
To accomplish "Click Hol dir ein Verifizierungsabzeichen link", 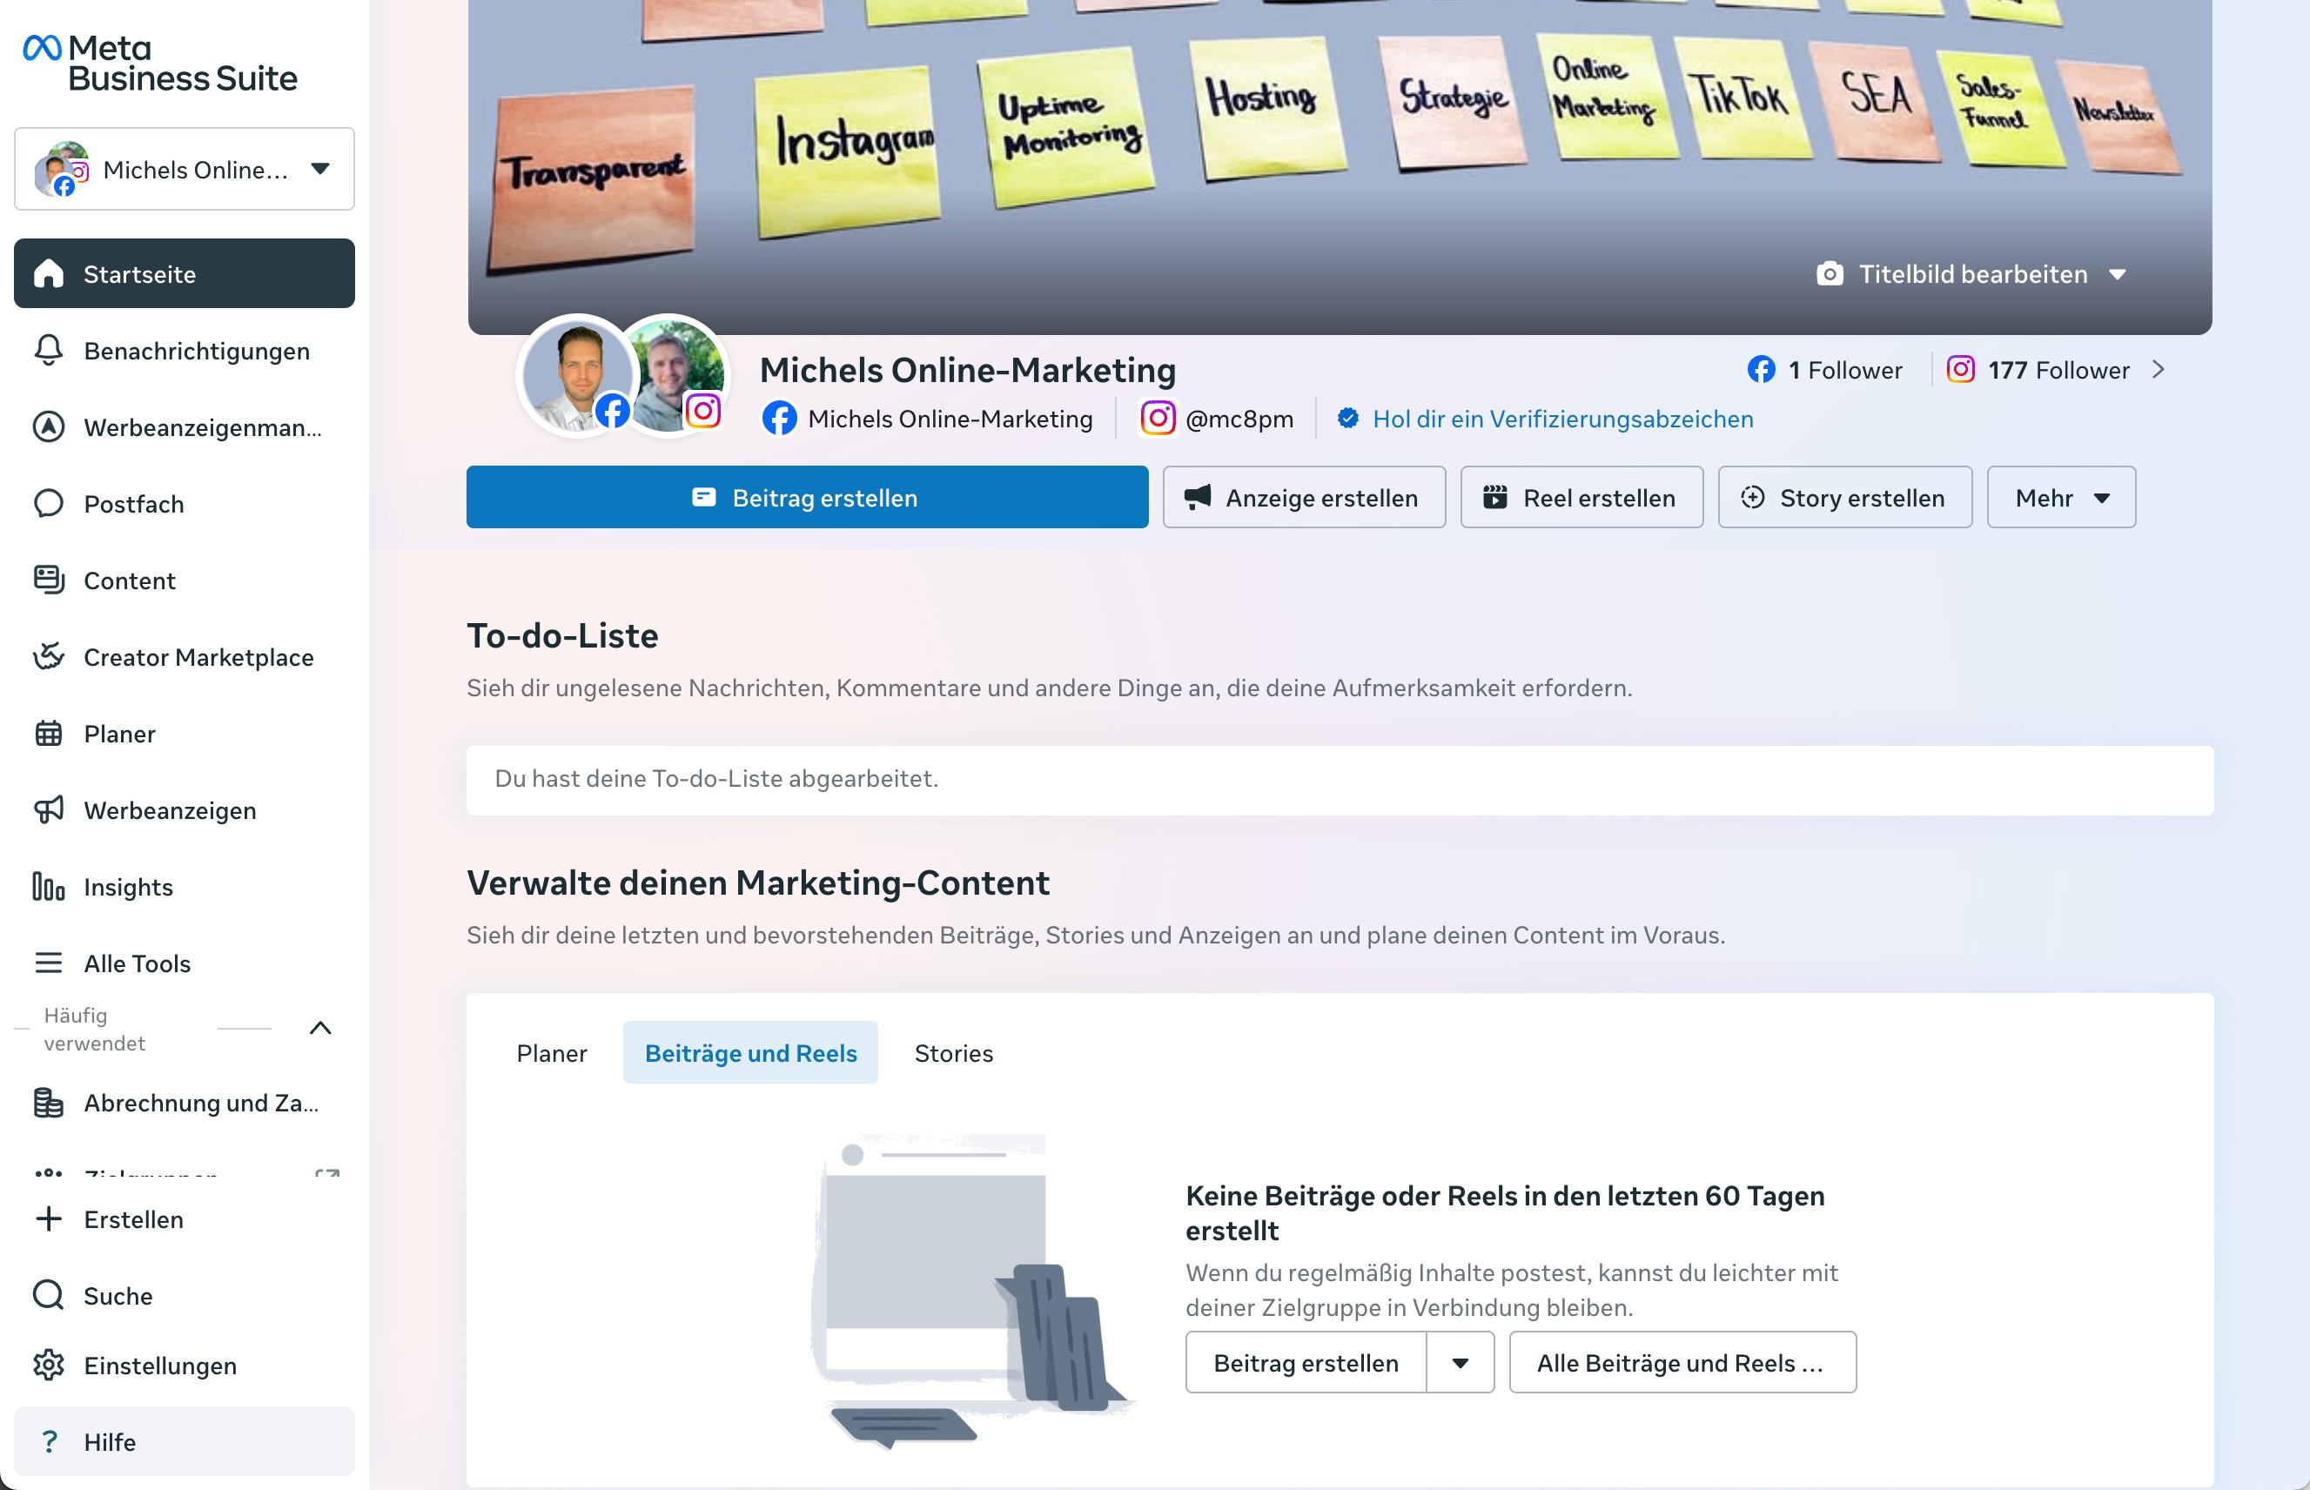I will pos(1562,419).
